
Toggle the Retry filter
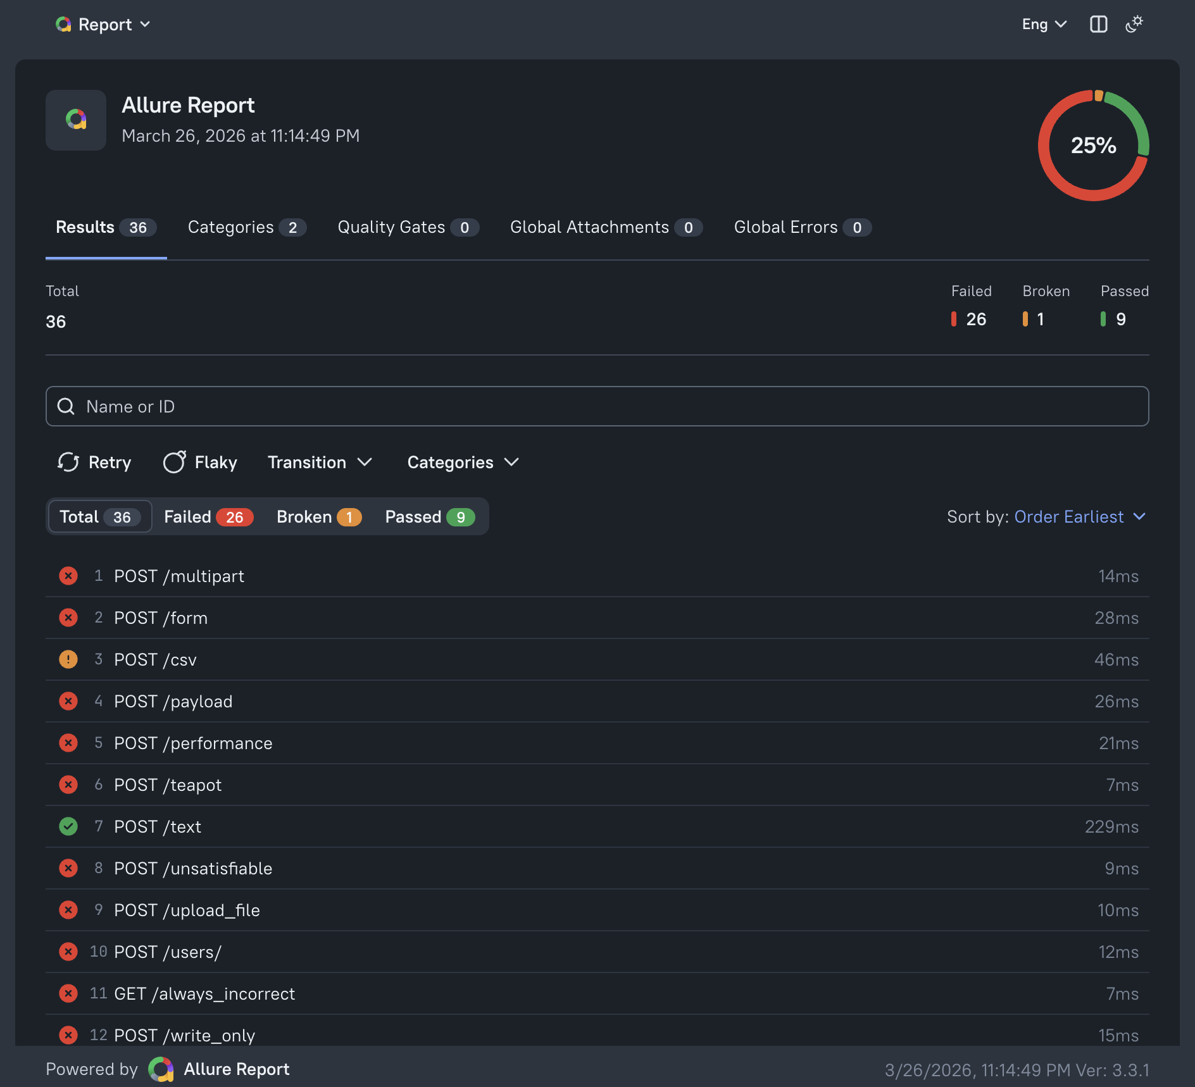pyautogui.click(x=94, y=463)
